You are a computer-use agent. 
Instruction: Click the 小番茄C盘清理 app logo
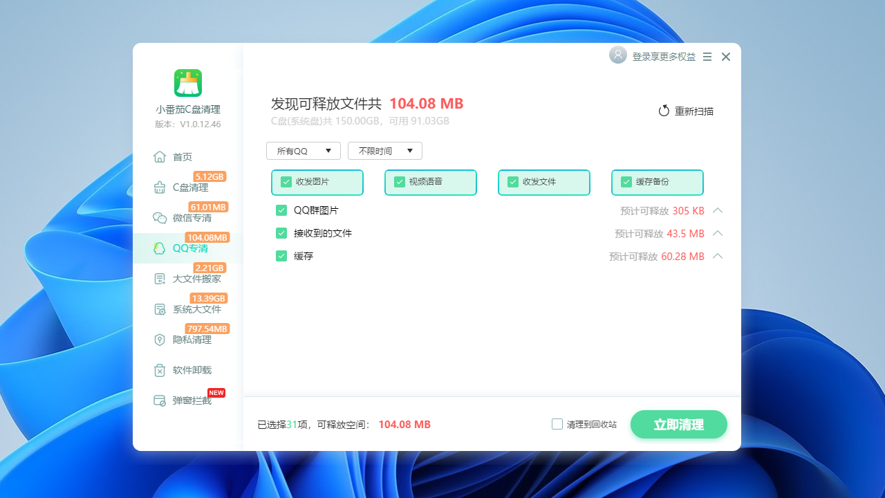pyautogui.click(x=187, y=83)
